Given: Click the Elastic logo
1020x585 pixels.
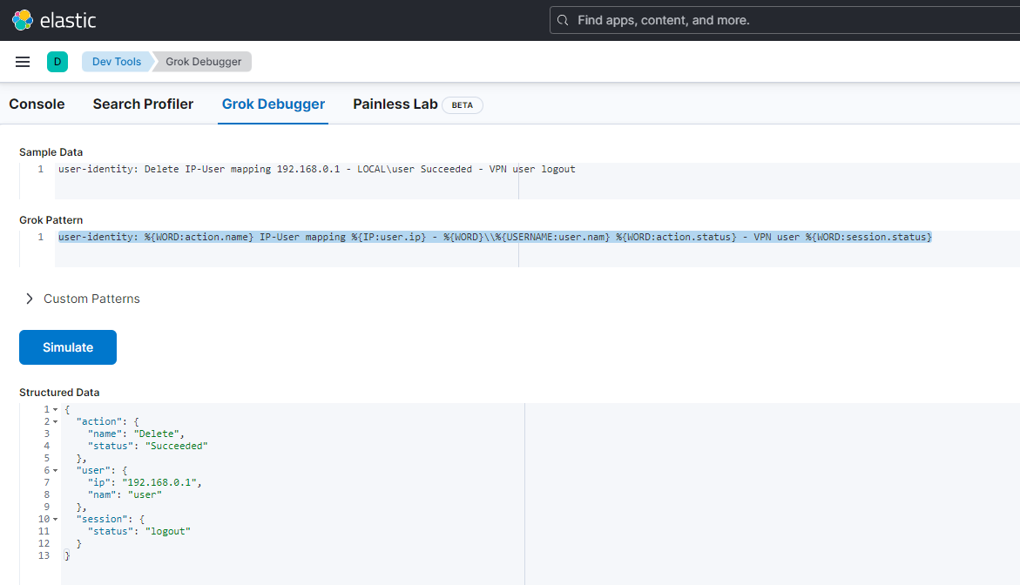Looking at the screenshot, I should (x=54, y=20).
